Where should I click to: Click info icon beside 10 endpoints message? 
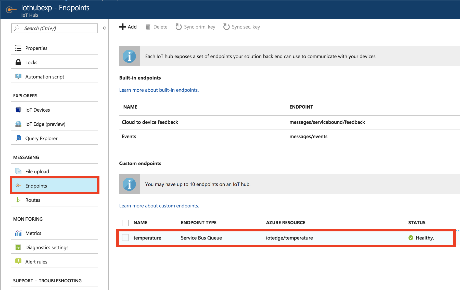(130, 184)
